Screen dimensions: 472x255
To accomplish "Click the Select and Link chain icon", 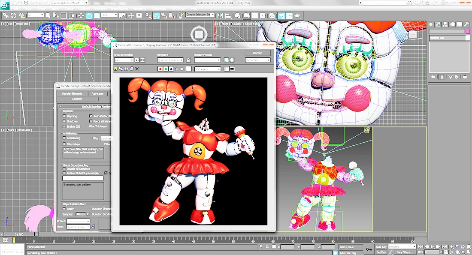I will click(6, 15).
